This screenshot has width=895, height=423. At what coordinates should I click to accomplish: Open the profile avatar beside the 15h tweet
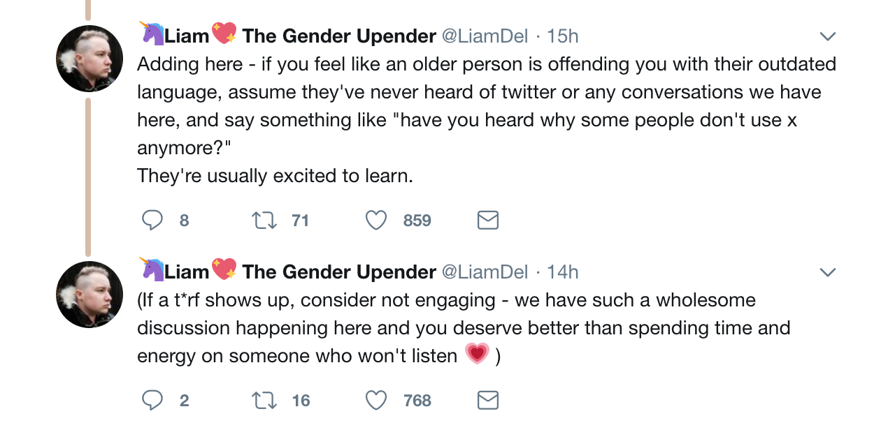point(89,59)
